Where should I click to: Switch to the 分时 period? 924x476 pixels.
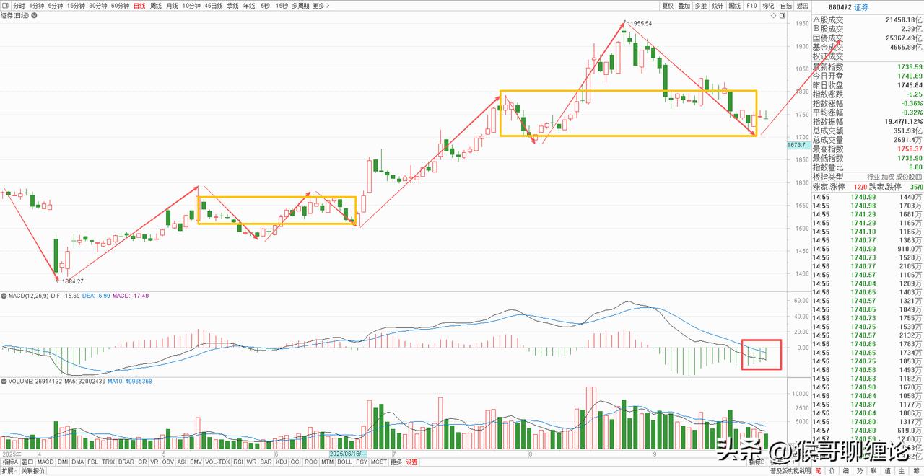pyautogui.click(x=19, y=6)
